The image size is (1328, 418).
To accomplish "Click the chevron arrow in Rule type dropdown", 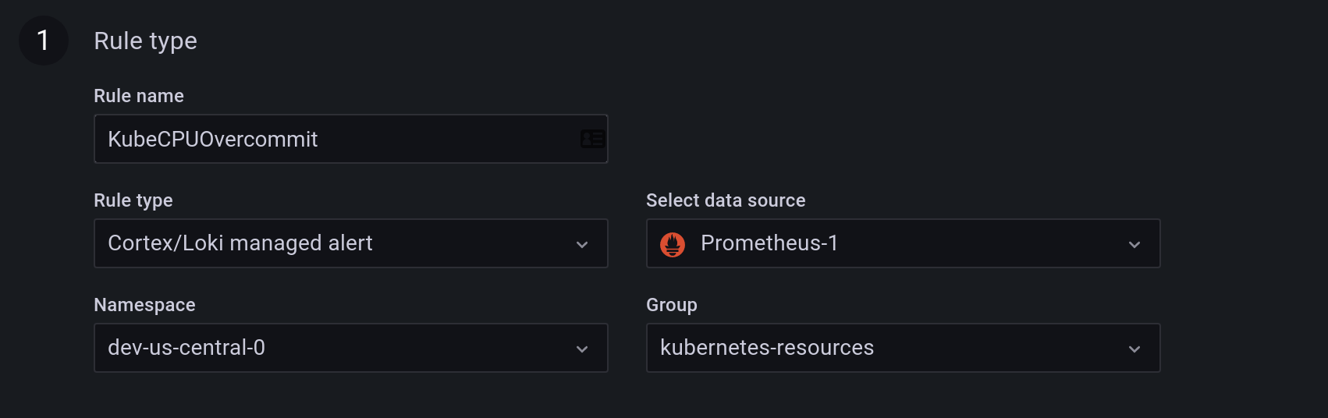I will (x=582, y=244).
